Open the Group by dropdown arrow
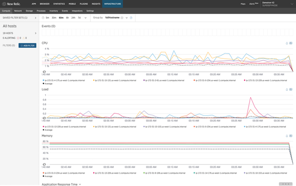This screenshot has height=186, width=296. point(127,18)
